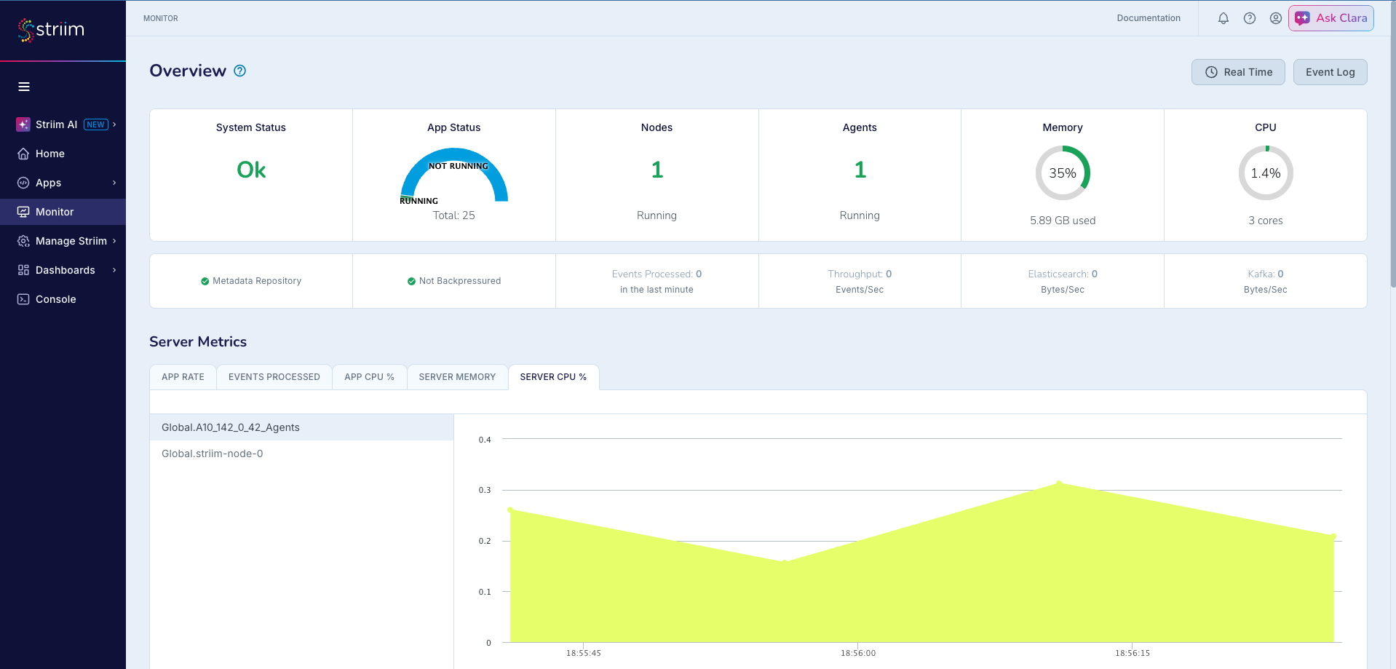Click the Striim logo
Screen dimensions: 1396x669
tap(51, 30)
